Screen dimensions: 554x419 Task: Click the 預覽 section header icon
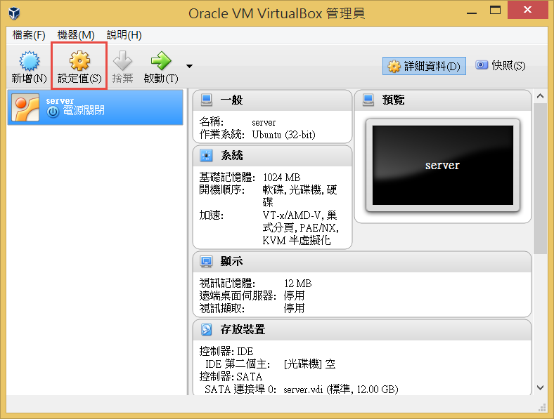tap(368, 100)
